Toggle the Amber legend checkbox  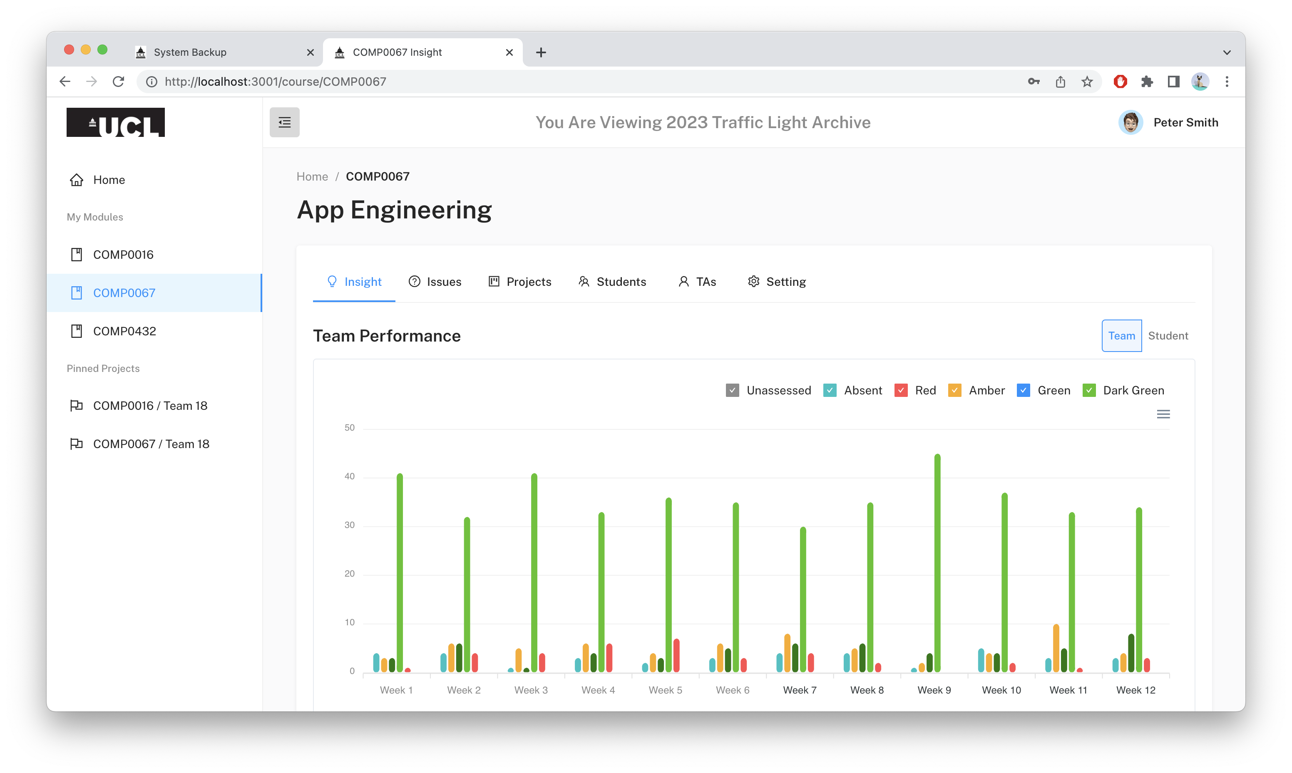pos(954,390)
